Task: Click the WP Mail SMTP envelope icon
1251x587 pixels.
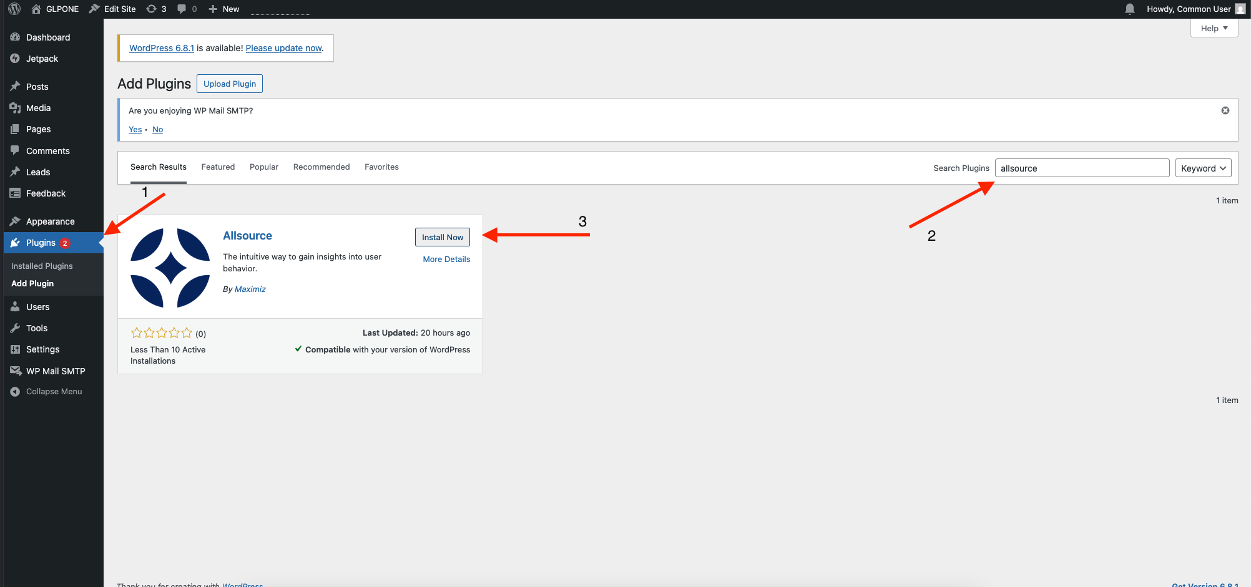Action: click(x=16, y=371)
